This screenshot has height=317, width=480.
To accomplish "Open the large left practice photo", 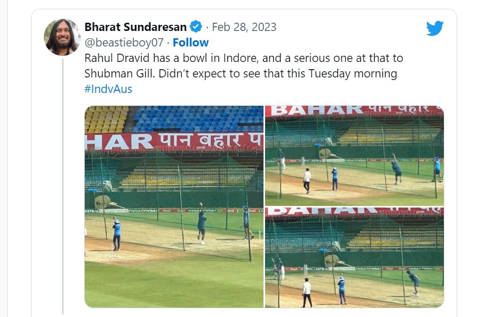I will click(x=174, y=207).
